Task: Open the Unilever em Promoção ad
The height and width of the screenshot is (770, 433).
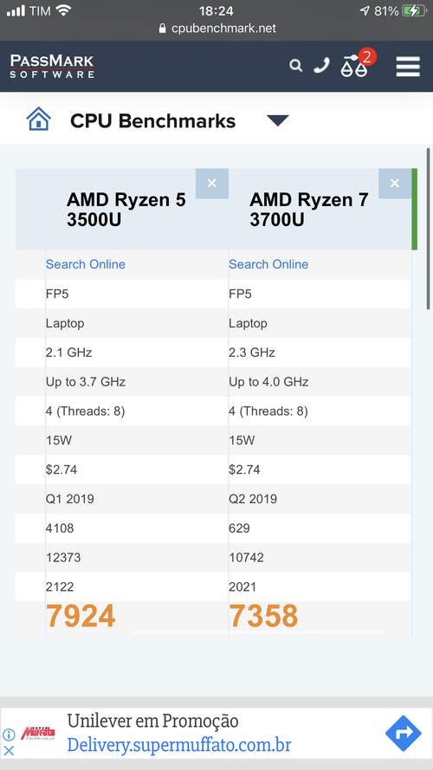Action: pyautogui.click(x=152, y=721)
